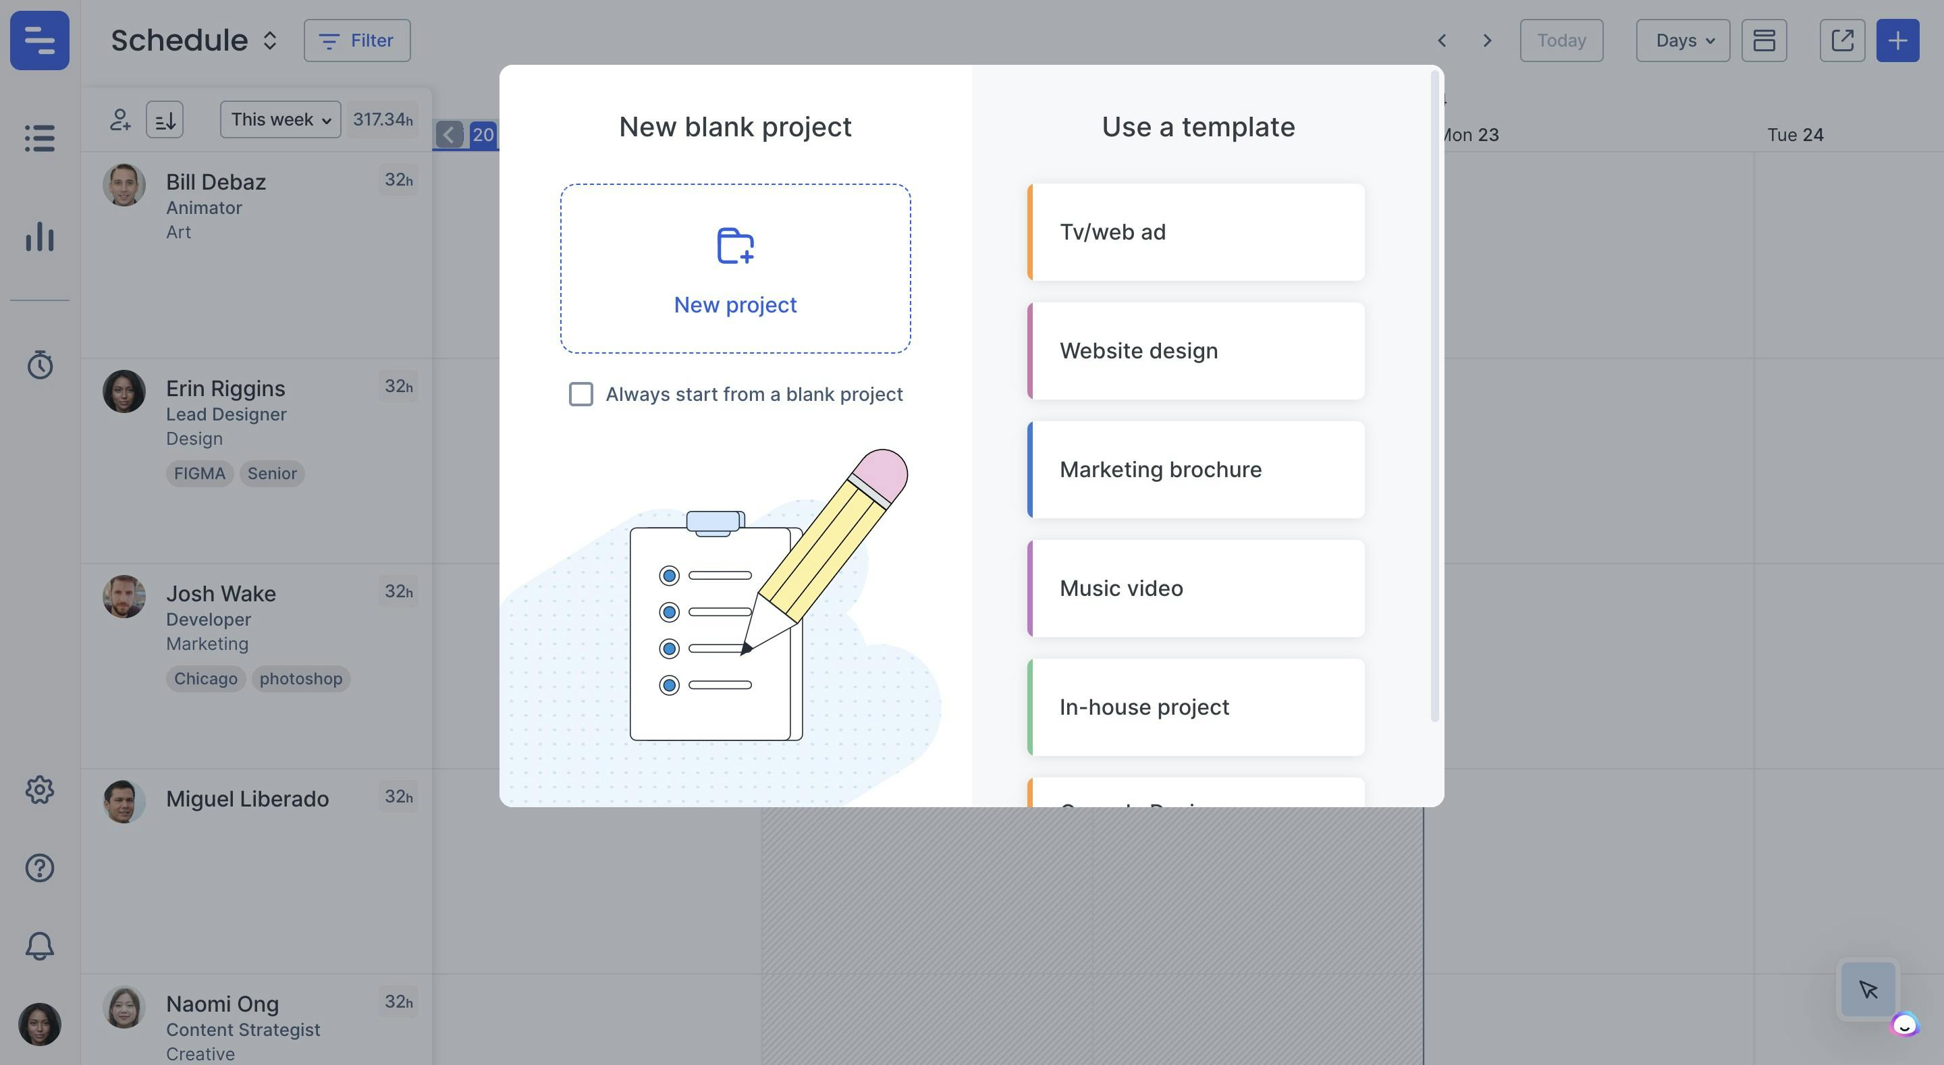The image size is (1944, 1065).
Task: Click the Josh Wake name
Action: 221,594
